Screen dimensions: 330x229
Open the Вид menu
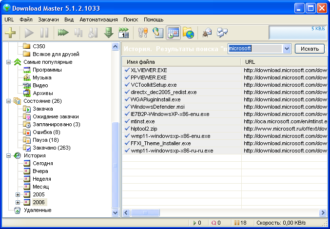pyautogui.click(x=69, y=20)
